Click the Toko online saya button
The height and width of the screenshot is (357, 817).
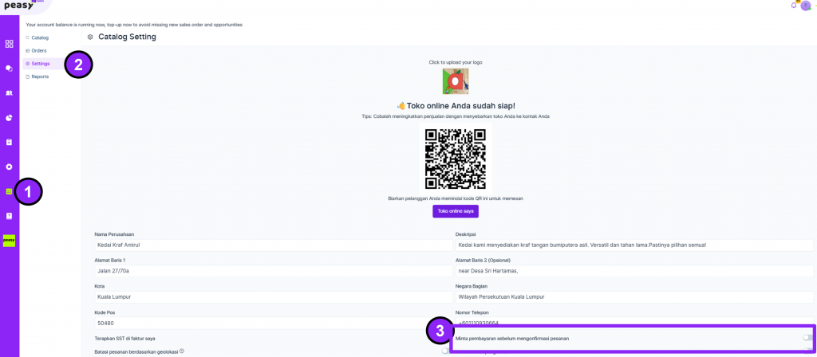pos(456,211)
